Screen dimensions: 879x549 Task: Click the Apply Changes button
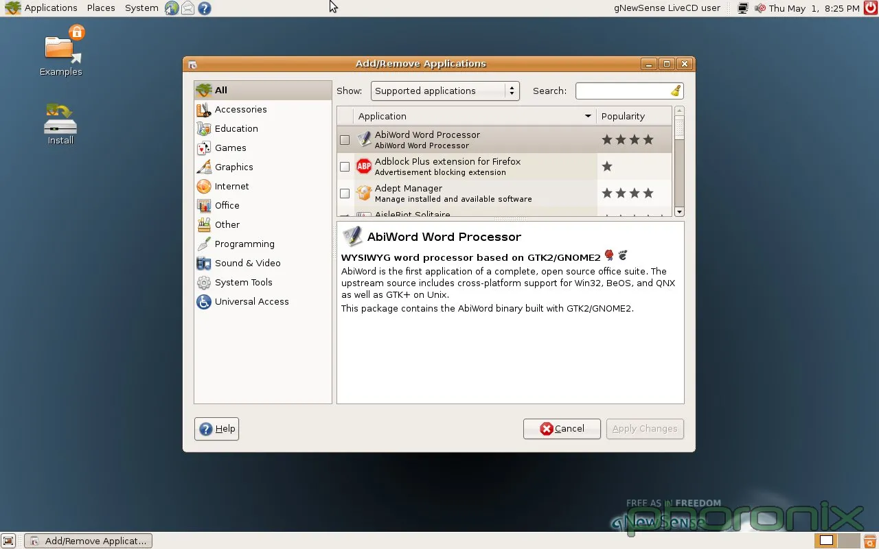coord(645,429)
